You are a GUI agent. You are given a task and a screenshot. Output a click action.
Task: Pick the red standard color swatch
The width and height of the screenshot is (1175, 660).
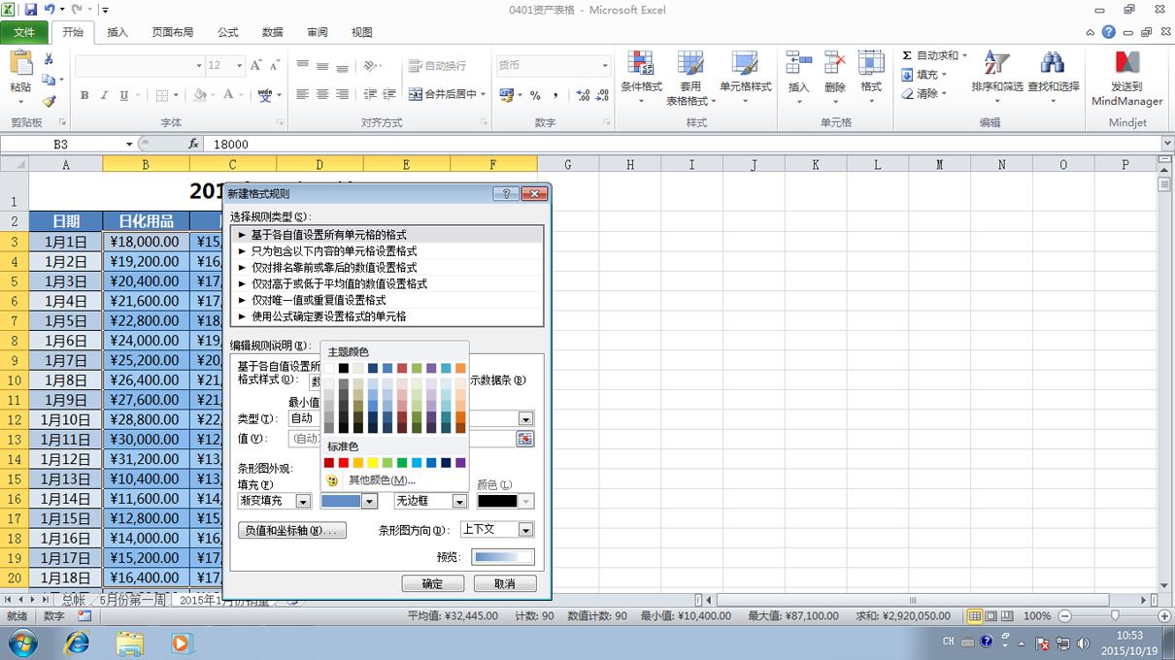tap(344, 463)
